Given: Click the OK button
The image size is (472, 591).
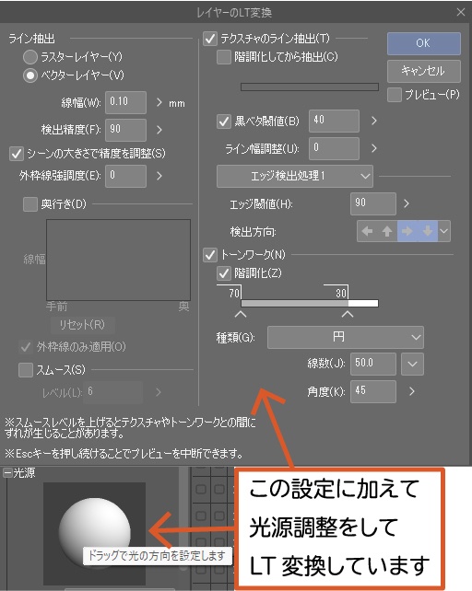Looking at the screenshot, I should (x=424, y=43).
